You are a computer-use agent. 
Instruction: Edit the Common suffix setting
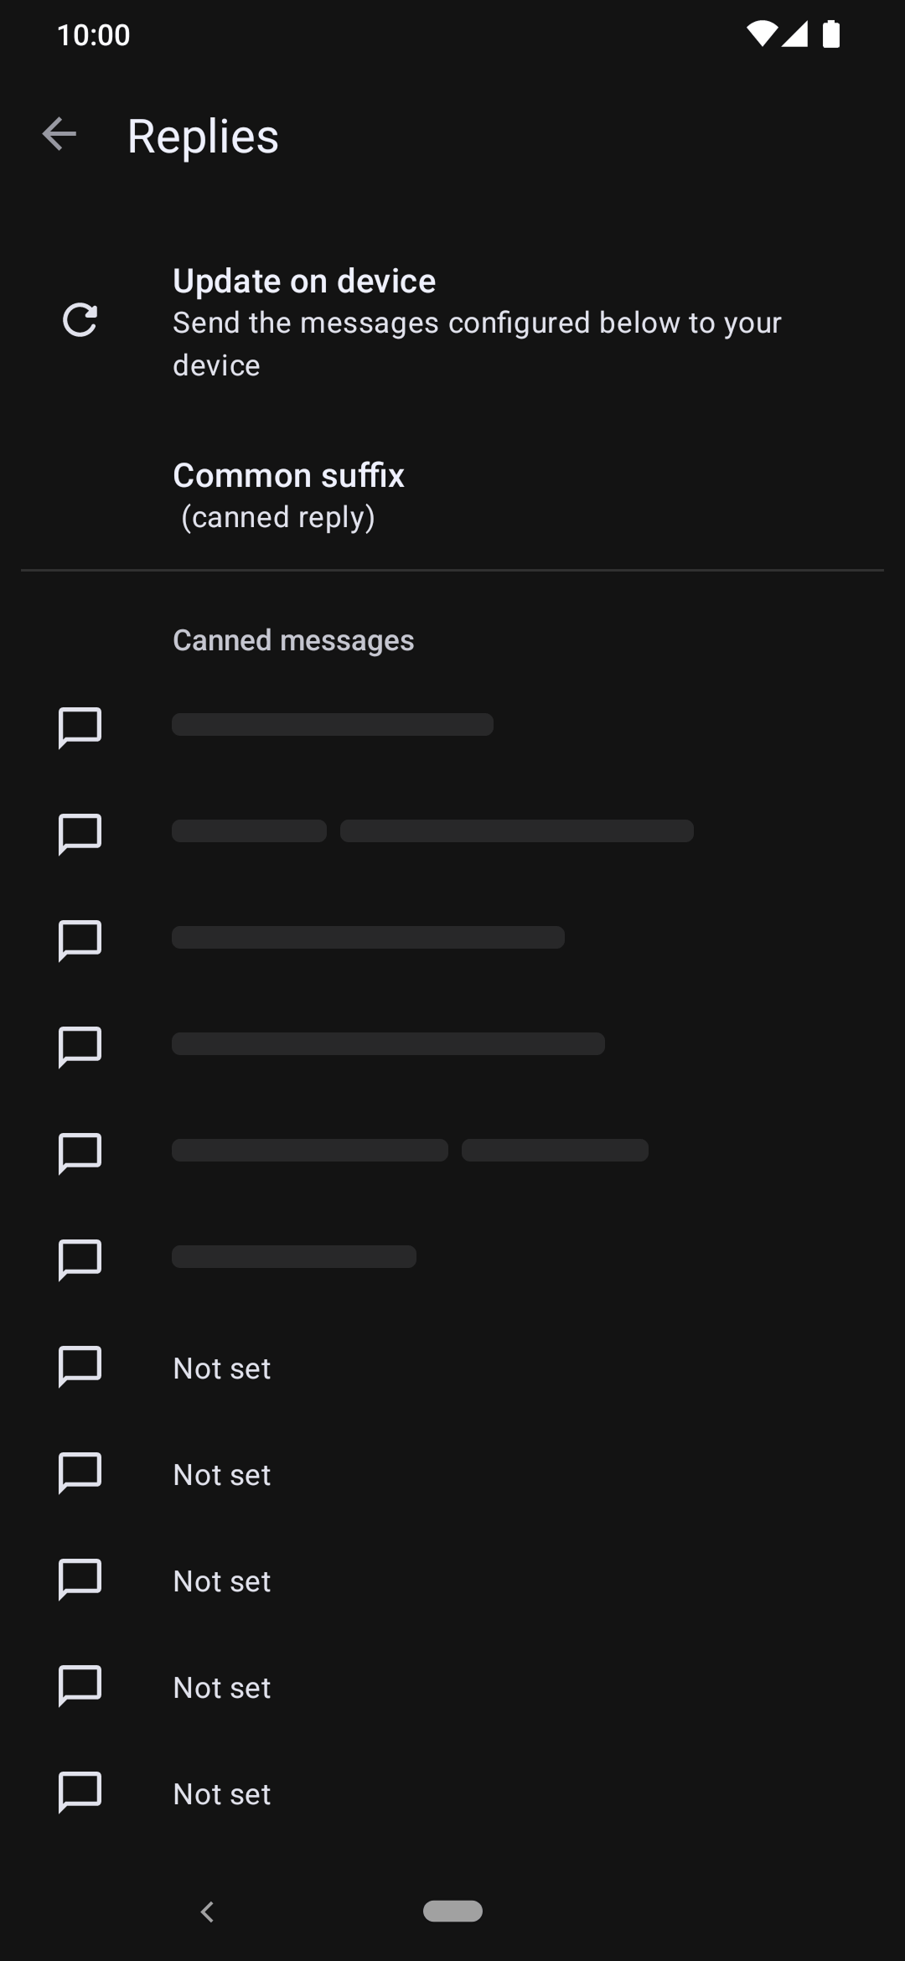click(452, 496)
